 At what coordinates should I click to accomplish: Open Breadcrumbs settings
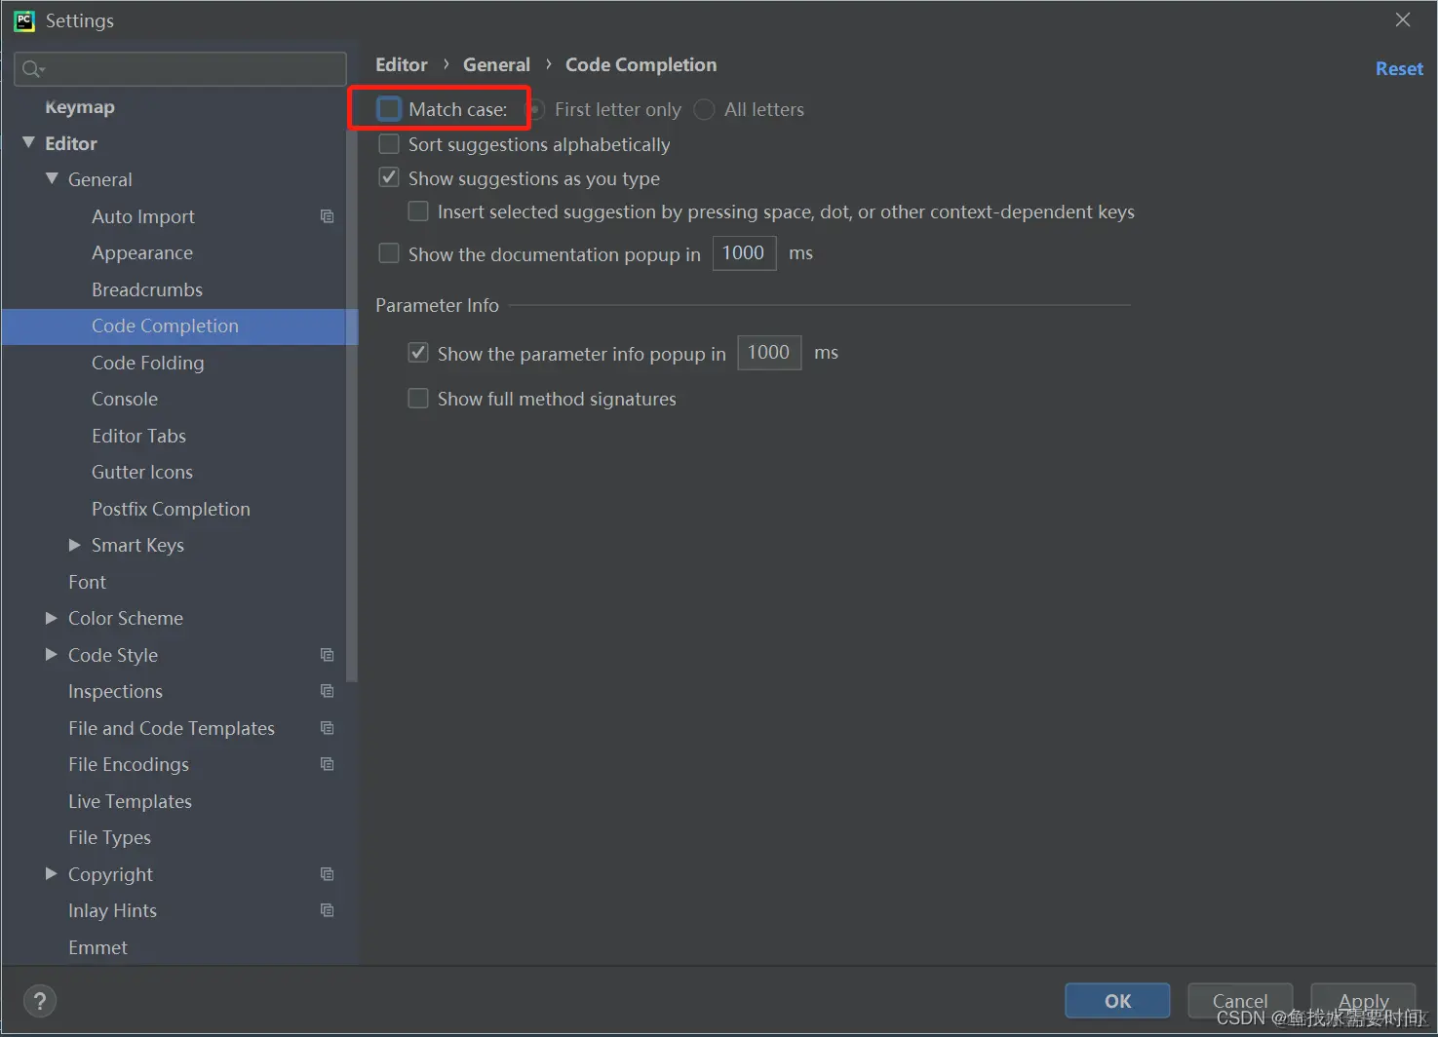tap(147, 289)
